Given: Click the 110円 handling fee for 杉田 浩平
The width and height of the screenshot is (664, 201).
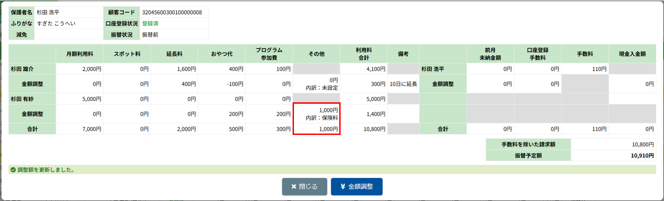Looking at the screenshot, I should (x=585, y=69).
